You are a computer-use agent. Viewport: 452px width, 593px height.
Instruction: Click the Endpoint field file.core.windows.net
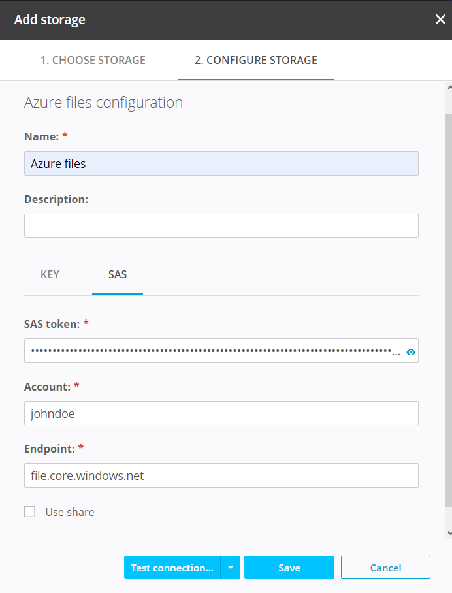coord(221,475)
